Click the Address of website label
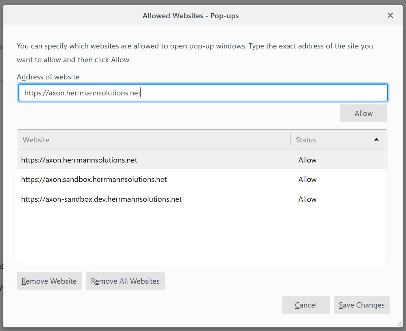The image size is (406, 331). 48,77
